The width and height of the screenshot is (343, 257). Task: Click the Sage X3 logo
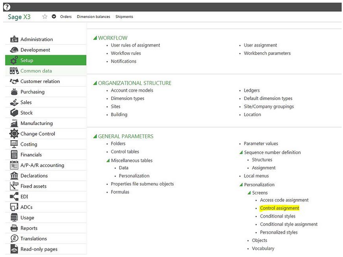19,17
